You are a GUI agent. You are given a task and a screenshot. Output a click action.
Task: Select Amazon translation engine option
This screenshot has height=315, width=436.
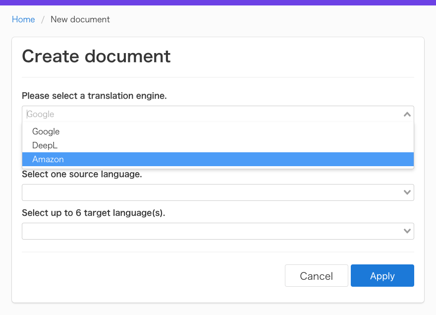[218, 159]
